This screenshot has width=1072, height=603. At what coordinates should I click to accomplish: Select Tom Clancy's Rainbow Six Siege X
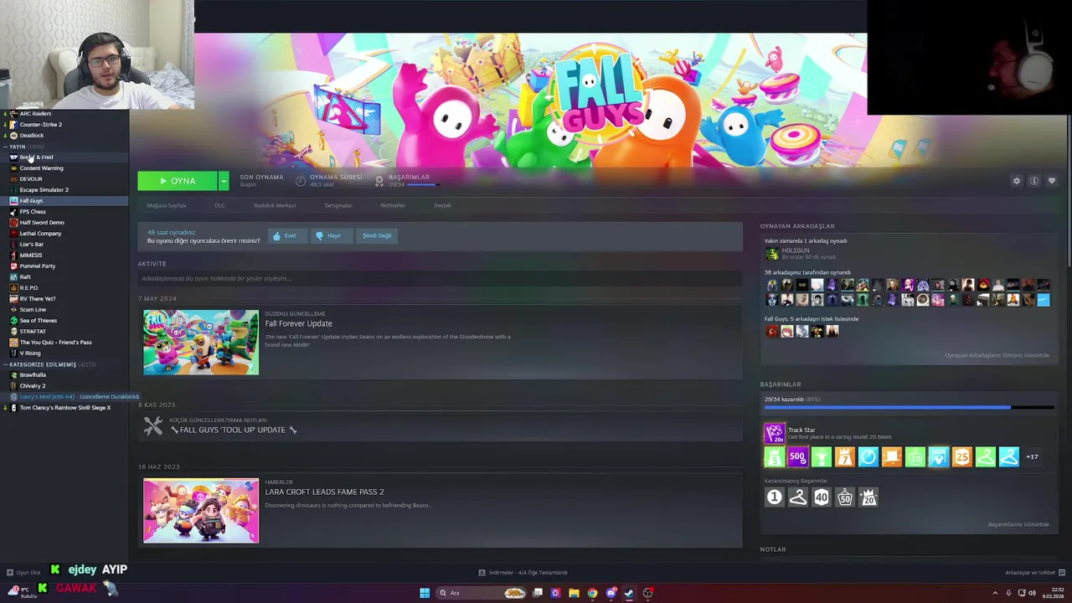coord(64,407)
